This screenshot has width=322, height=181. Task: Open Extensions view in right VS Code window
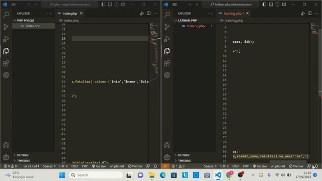(x=167, y=63)
